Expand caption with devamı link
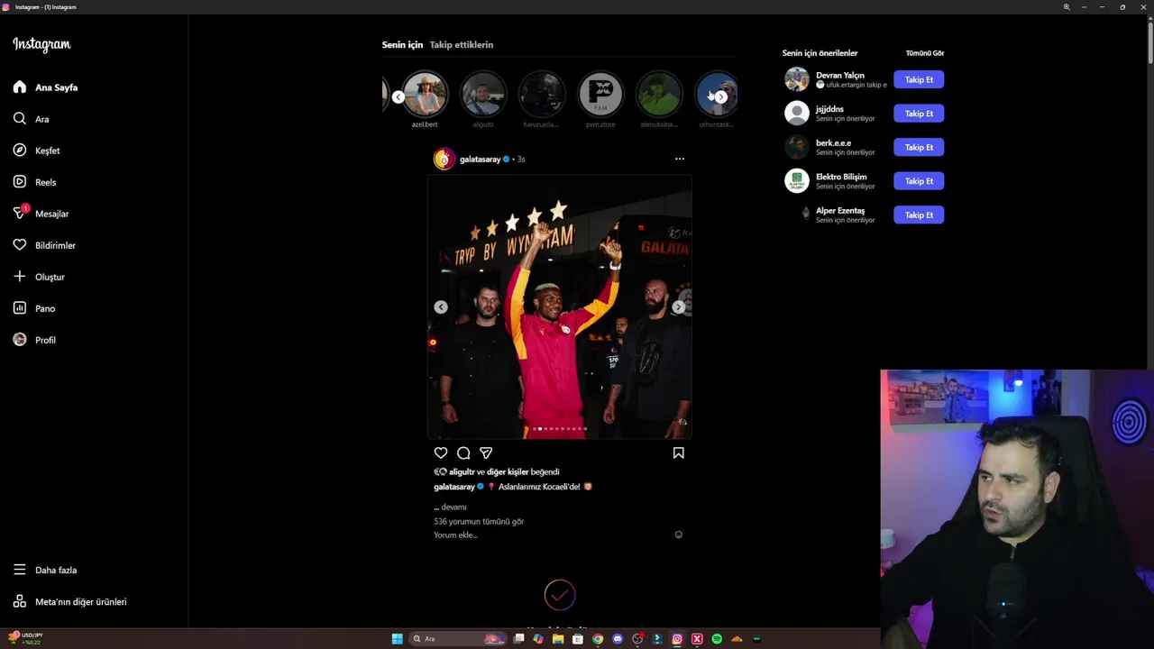 pos(453,507)
